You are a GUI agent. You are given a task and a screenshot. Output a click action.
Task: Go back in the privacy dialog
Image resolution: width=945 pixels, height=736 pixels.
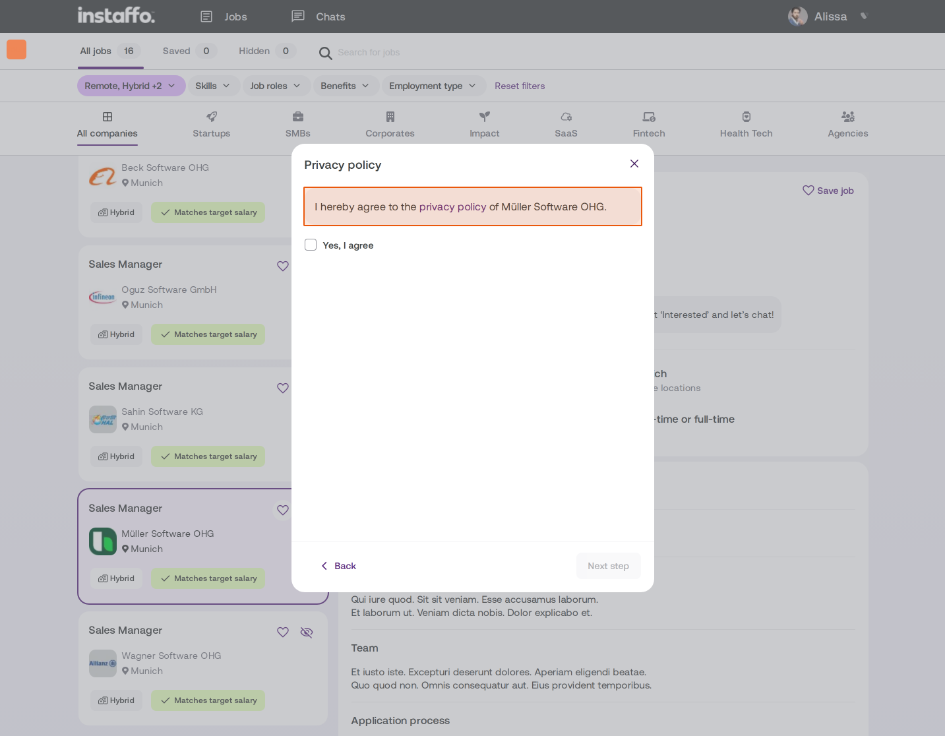point(338,566)
